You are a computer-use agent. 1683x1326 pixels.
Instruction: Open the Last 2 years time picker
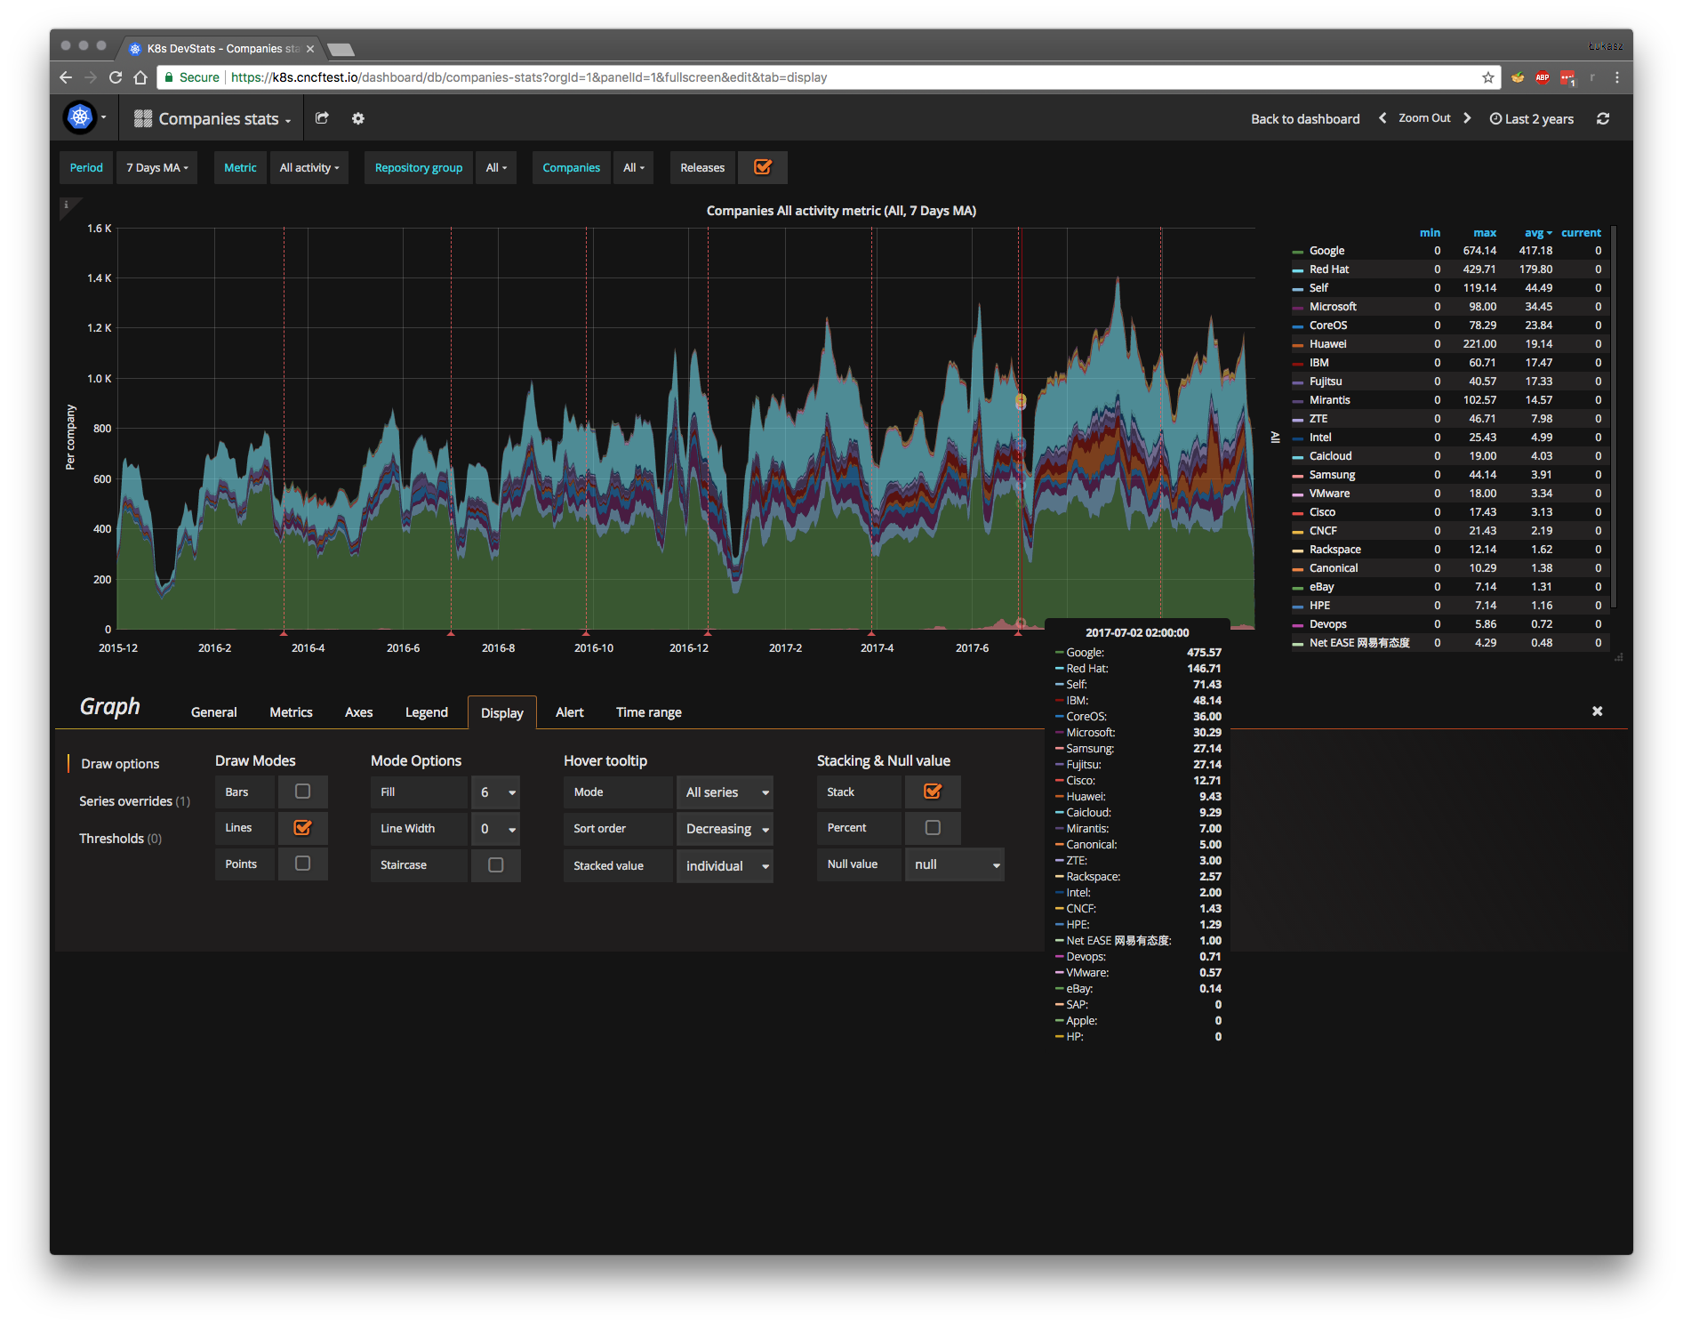(1531, 118)
